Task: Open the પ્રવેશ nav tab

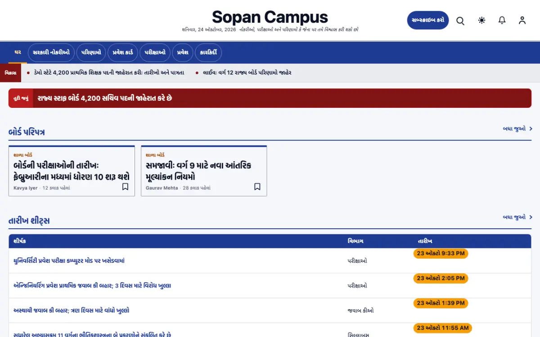Action: (182, 53)
